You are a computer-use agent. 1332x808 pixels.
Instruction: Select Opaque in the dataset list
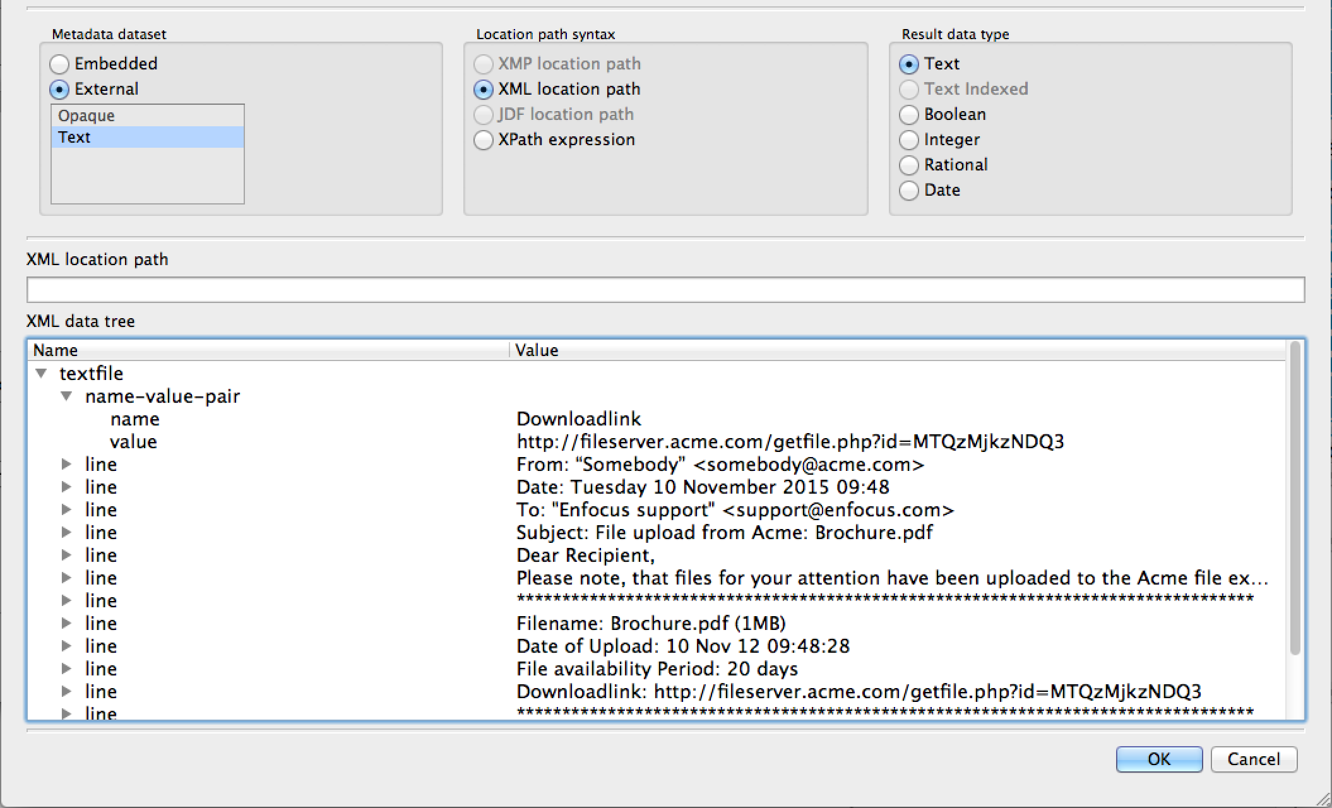[x=86, y=116]
